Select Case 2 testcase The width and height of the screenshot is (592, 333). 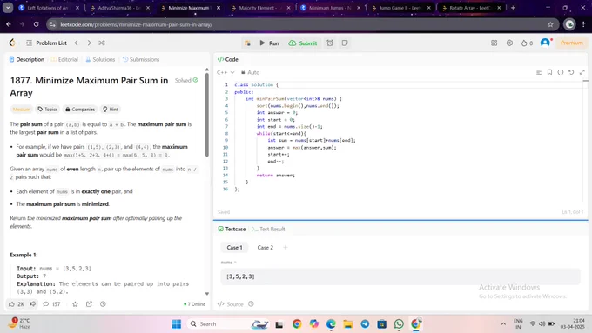click(265, 248)
